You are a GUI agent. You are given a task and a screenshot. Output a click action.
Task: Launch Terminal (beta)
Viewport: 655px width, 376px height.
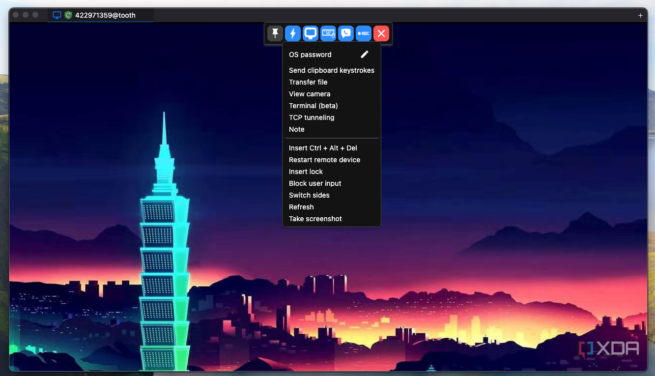(x=313, y=106)
